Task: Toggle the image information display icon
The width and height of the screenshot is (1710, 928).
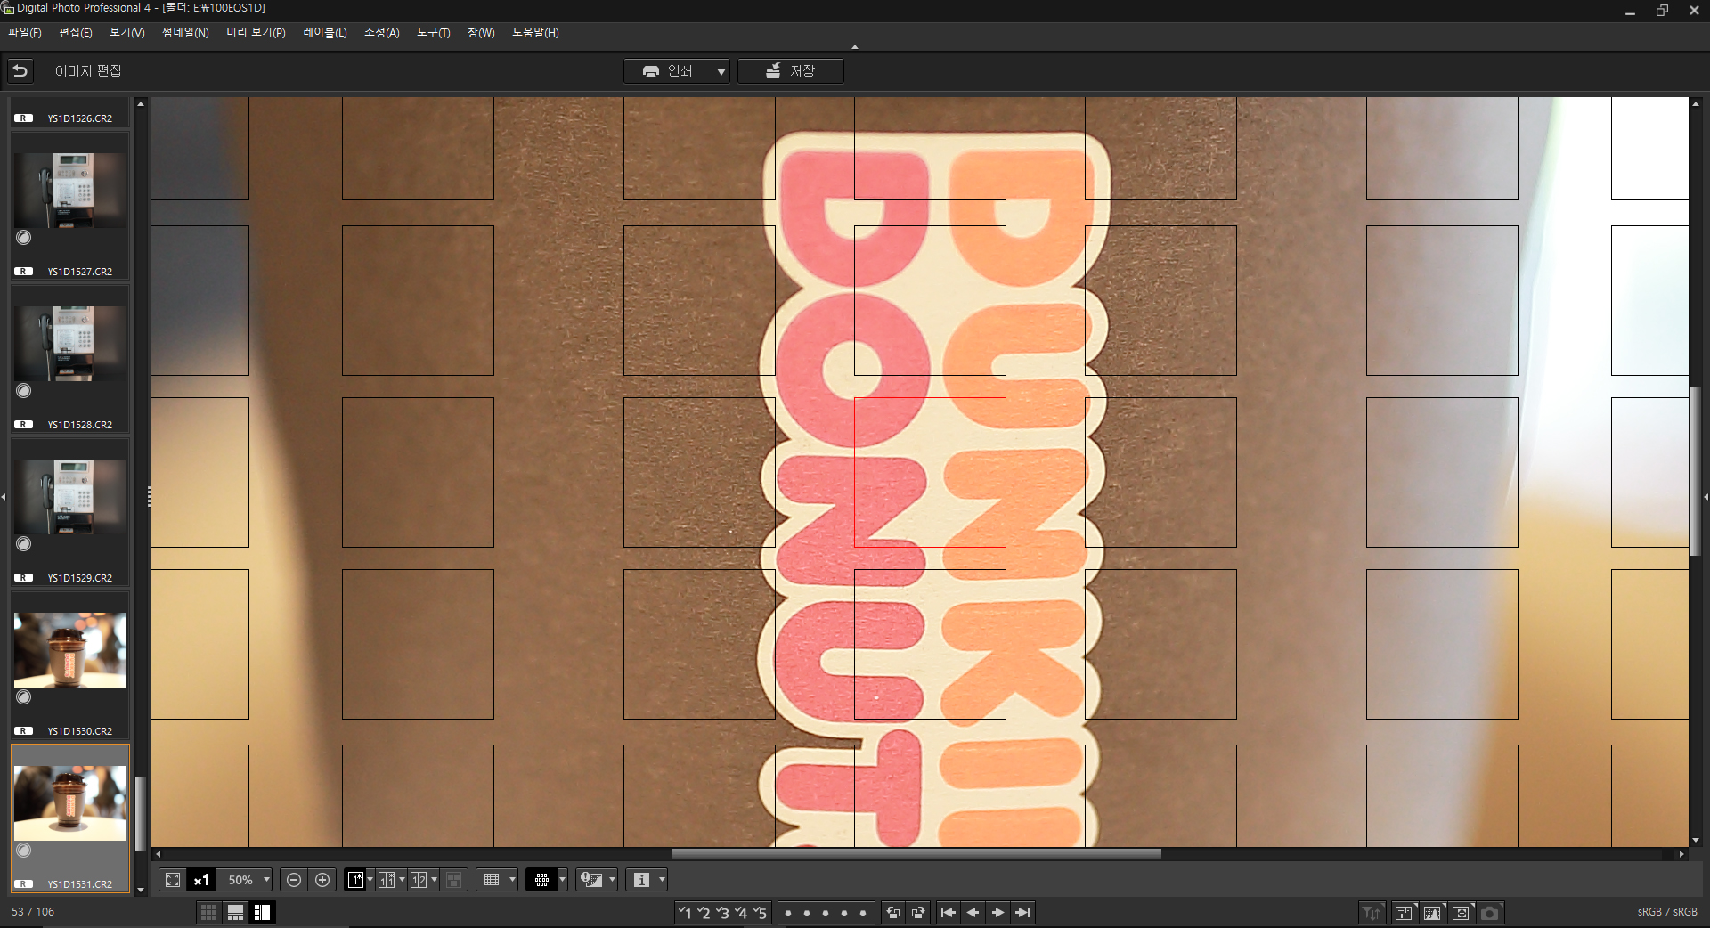Action: click(x=641, y=880)
